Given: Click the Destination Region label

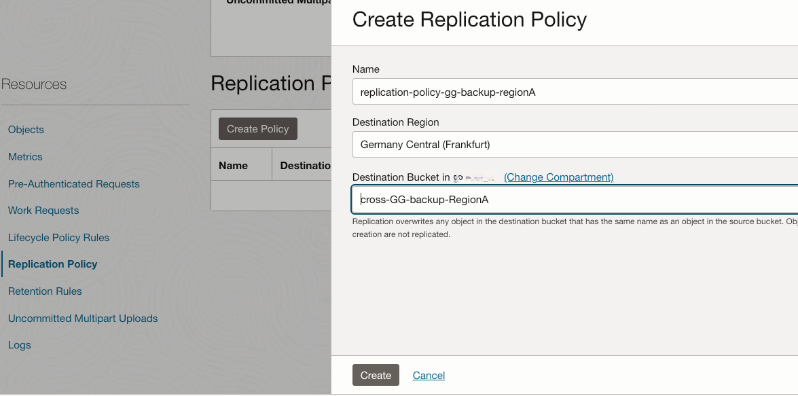Looking at the screenshot, I should coord(395,122).
